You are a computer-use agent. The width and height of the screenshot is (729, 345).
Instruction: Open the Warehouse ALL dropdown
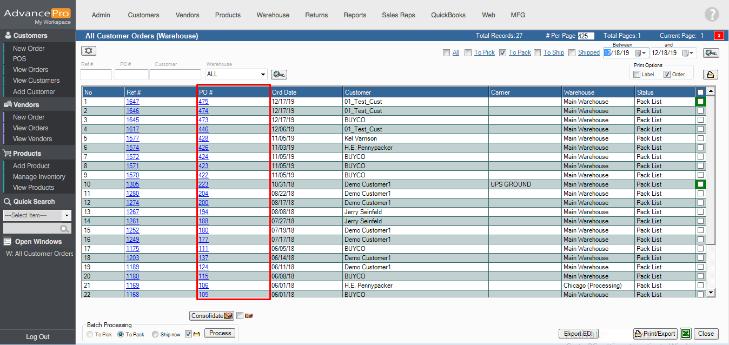263,75
